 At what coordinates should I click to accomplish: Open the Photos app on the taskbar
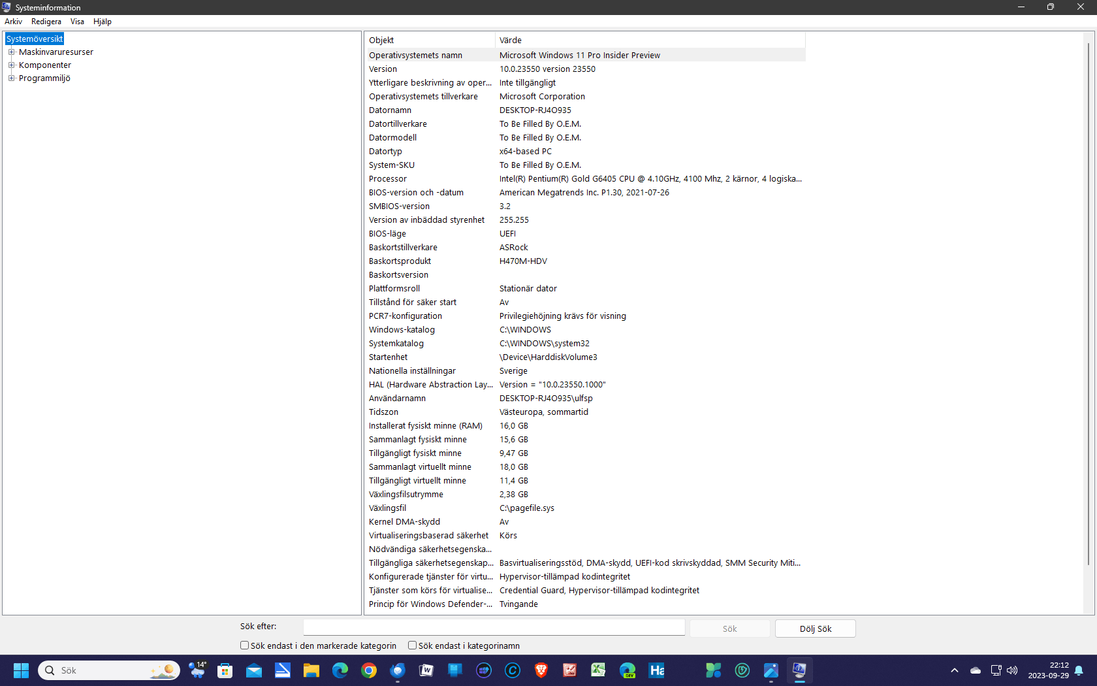pos(771,670)
